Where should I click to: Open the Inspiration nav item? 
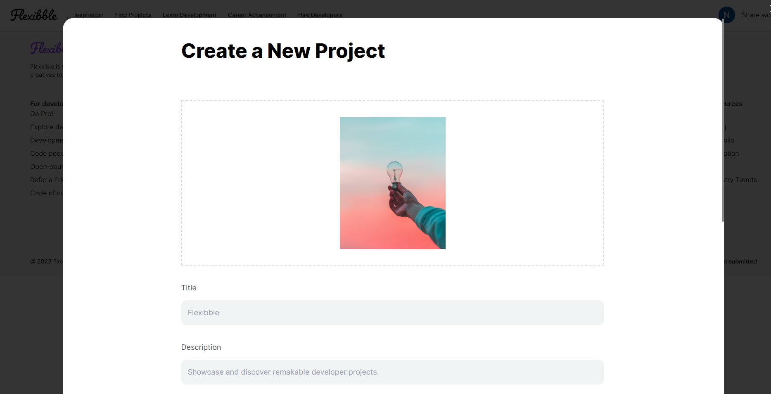[89, 15]
